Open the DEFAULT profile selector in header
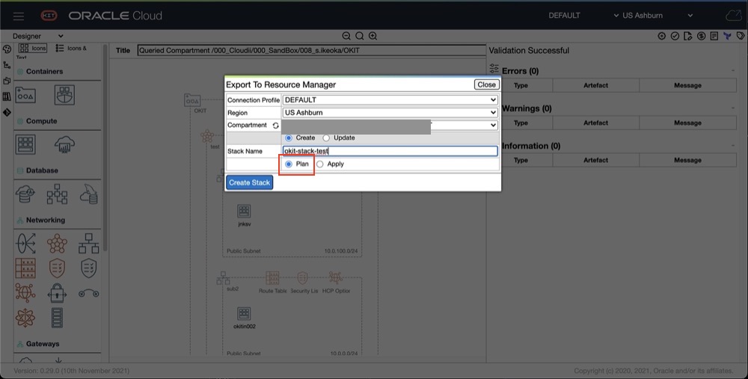Viewport: 748px width, 379px height. point(584,16)
